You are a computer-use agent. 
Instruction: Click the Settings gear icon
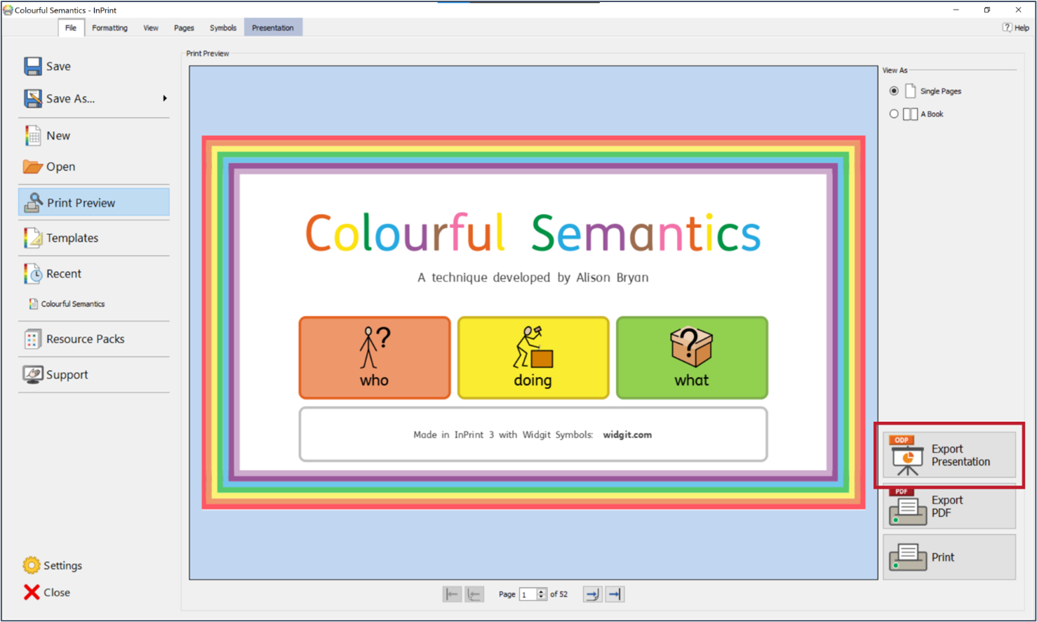pyautogui.click(x=31, y=565)
